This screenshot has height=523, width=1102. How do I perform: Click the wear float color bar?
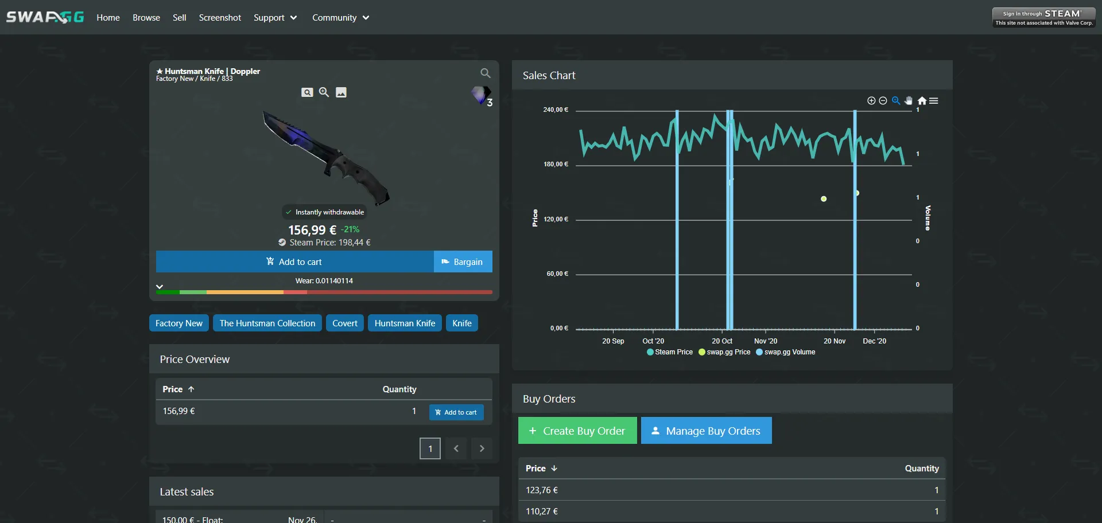coord(324,292)
